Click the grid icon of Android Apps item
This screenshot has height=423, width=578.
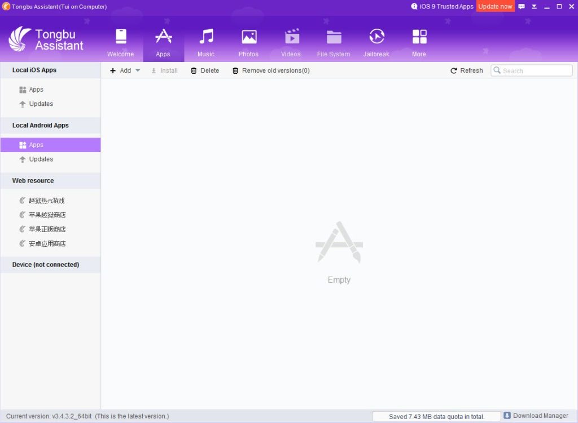[x=23, y=145]
